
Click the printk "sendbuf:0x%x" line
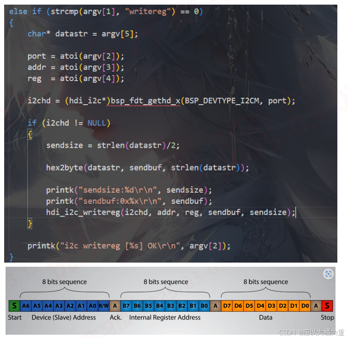[x=129, y=201]
